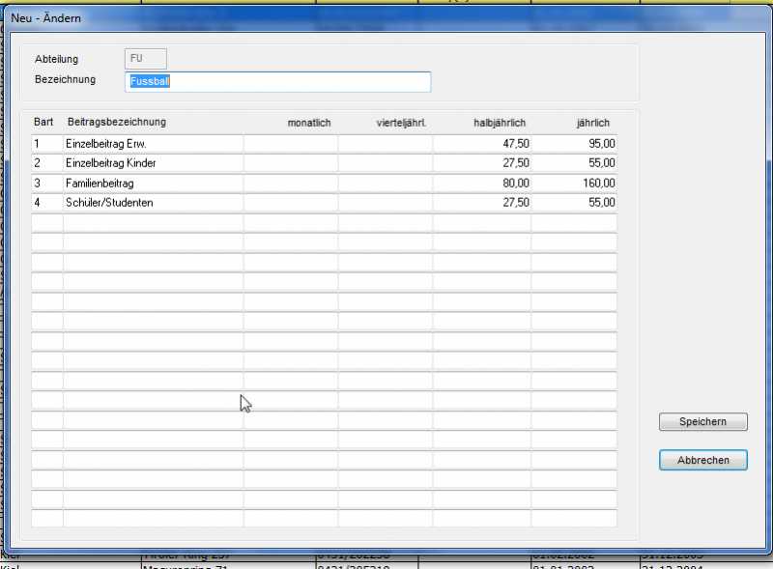Click empty vierteljährl. cell for Einzelbeitrag Kinder
The width and height of the screenshot is (773, 569).
[x=386, y=163]
